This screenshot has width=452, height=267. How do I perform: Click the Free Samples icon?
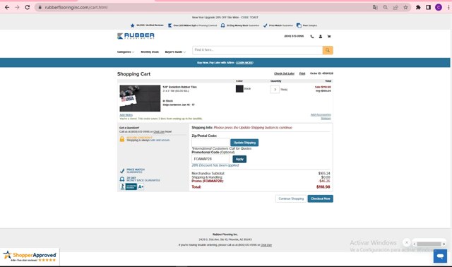tap(299, 25)
